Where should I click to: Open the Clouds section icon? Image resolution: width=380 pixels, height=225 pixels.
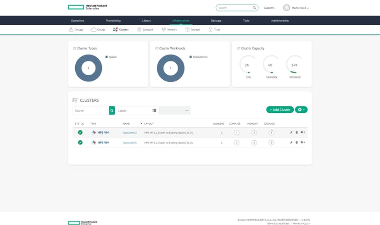[x=93, y=29]
